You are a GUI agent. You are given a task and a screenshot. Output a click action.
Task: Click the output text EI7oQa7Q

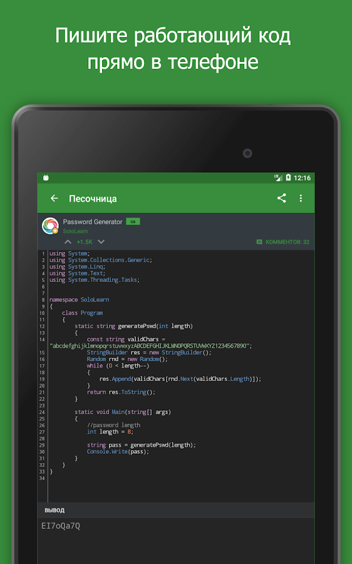(61, 526)
